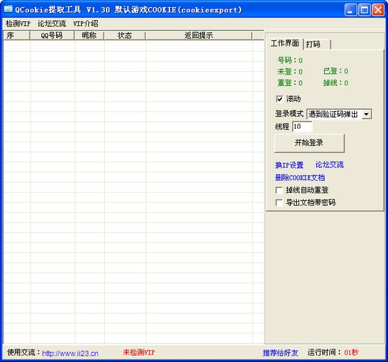Click the 昵称 column header
The width and height of the screenshot is (388, 362).
pos(89,36)
